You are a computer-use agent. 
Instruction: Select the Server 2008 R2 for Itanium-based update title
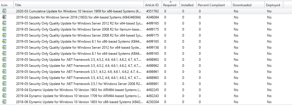pyautogui.click(x=79, y=29)
